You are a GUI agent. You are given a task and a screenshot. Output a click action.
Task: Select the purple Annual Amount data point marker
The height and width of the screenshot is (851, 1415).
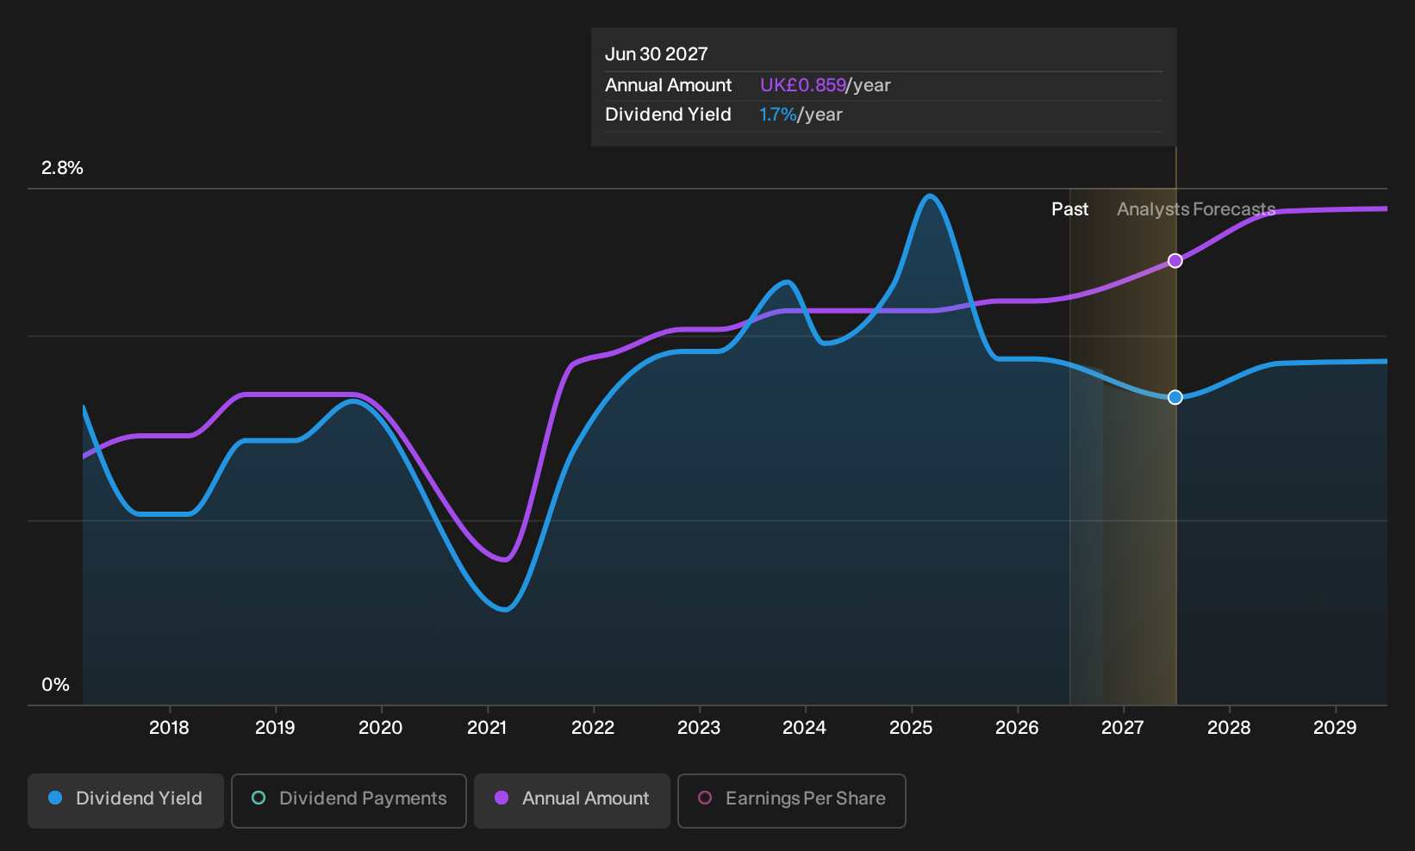click(1175, 260)
